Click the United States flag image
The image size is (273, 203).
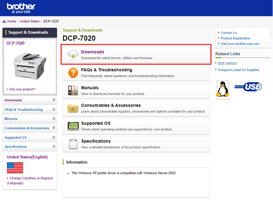pos(15,168)
